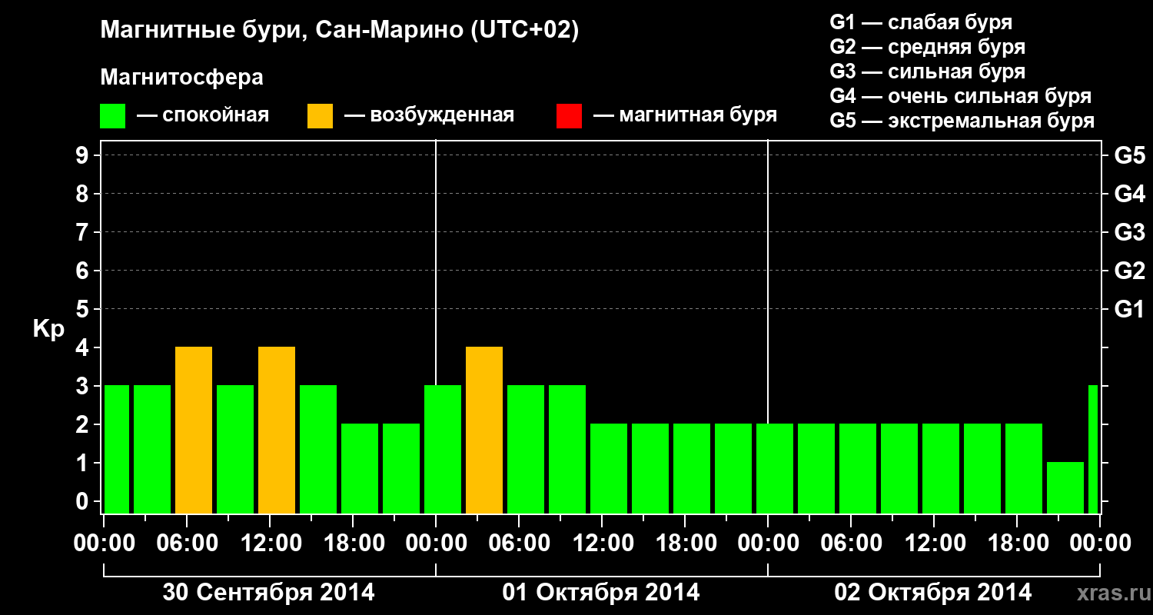Click the 'G1 — слабая буря' legend line
This screenshot has width=1153, height=615.
click(921, 22)
